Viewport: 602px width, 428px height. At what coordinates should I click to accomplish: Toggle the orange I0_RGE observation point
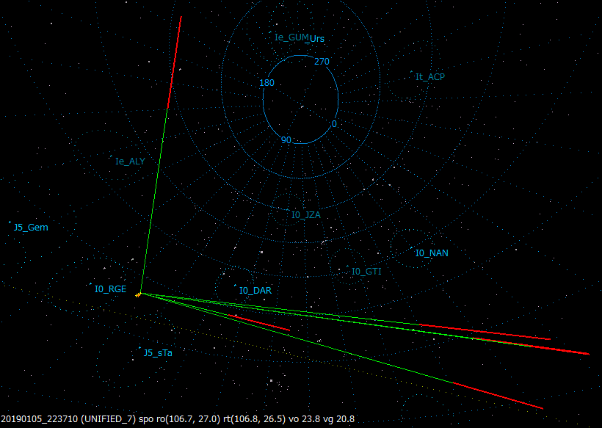tap(139, 294)
